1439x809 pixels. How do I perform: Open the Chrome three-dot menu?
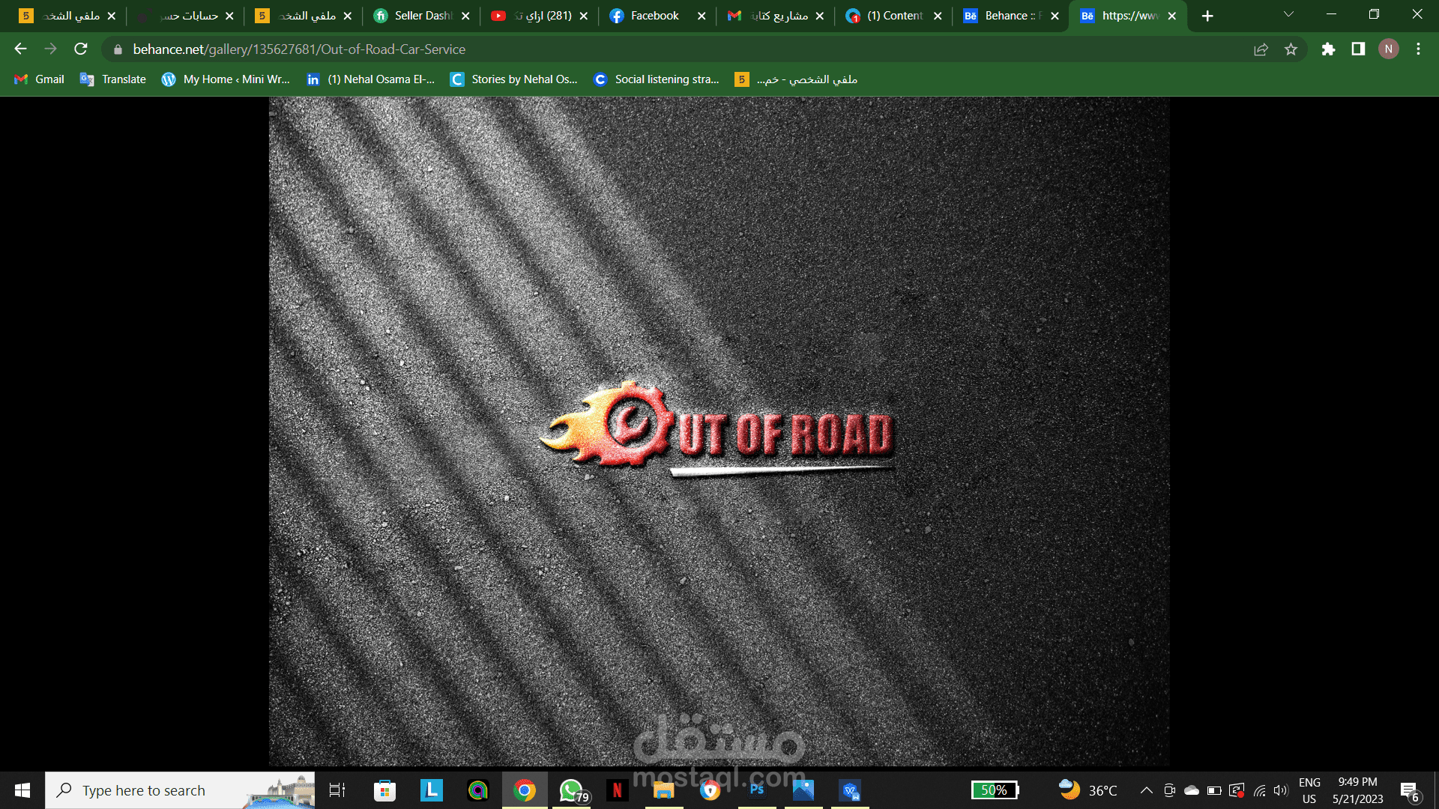(1418, 49)
